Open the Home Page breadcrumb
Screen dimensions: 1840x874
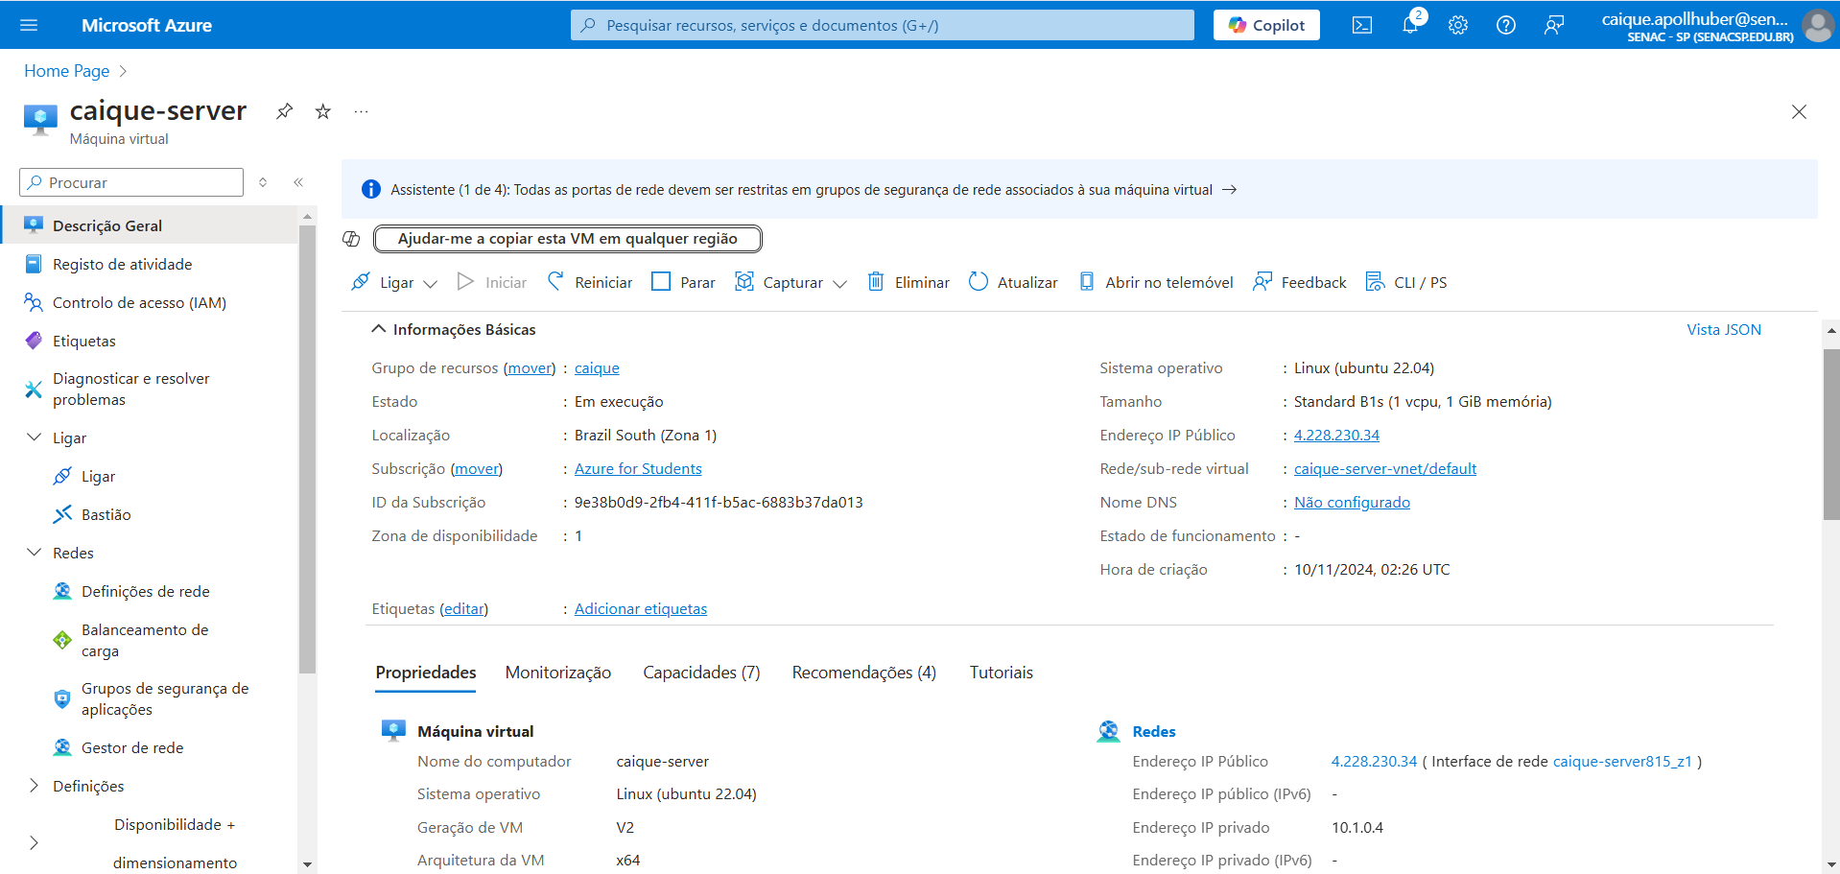pyautogui.click(x=66, y=71)
